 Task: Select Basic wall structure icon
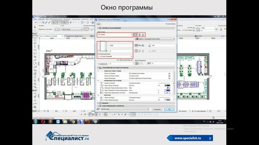pos(136,35)
